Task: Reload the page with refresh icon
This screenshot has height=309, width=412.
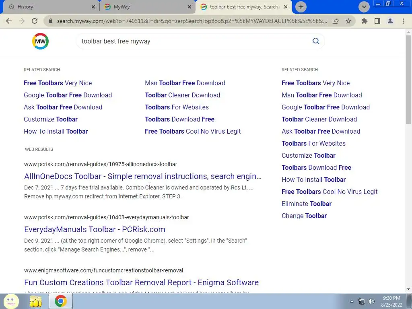Action: tap(35, 21)
